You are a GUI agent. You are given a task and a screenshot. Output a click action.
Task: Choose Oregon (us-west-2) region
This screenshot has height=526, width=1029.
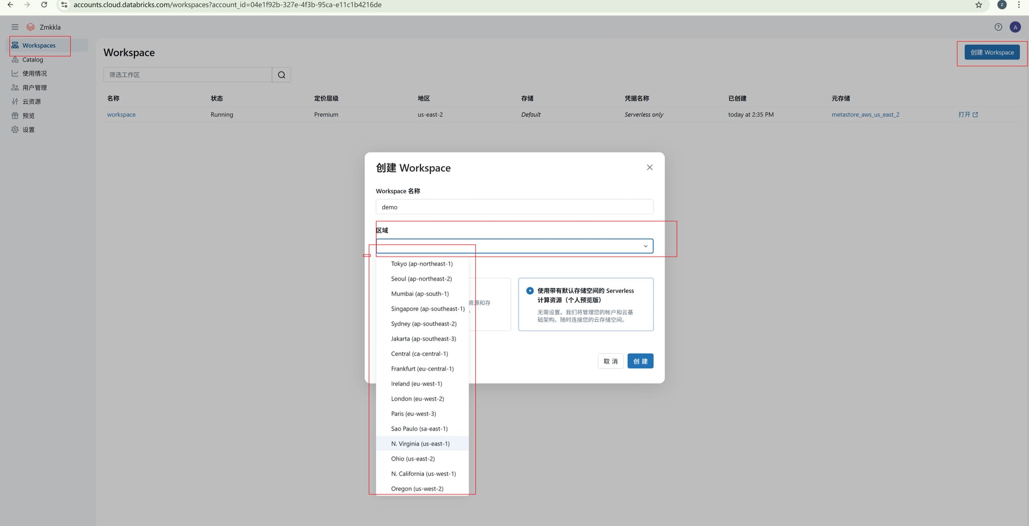422,489
